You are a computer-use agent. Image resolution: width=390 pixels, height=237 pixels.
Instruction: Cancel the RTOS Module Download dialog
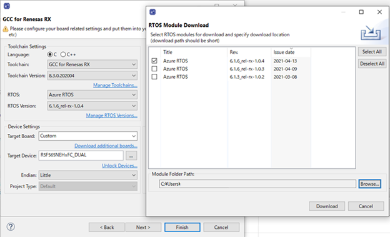point(366,206)
